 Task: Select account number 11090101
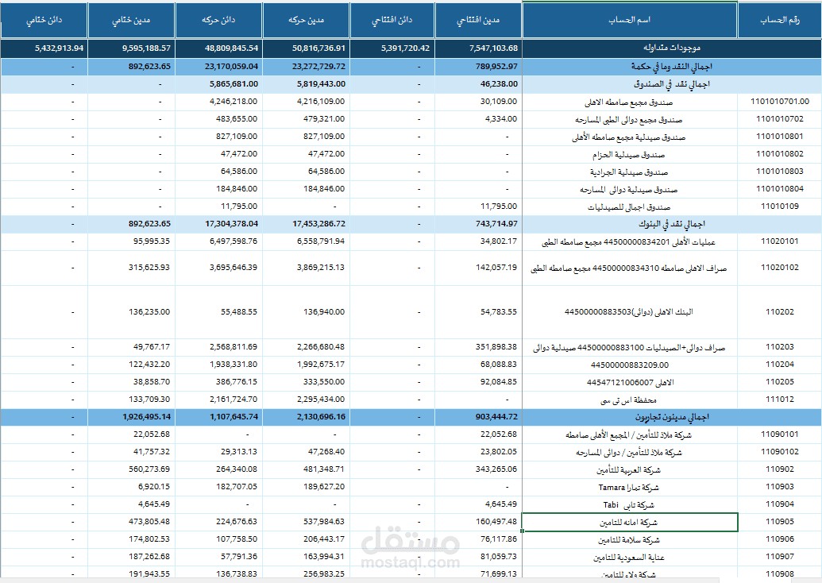780,434
